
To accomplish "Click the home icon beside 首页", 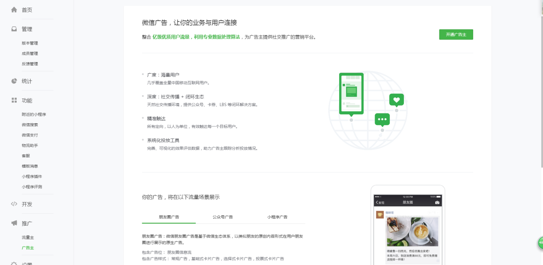I will click(14, 9).
